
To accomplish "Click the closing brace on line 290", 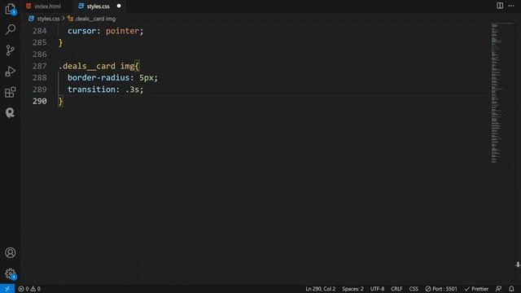I will (x=60, y=101).
